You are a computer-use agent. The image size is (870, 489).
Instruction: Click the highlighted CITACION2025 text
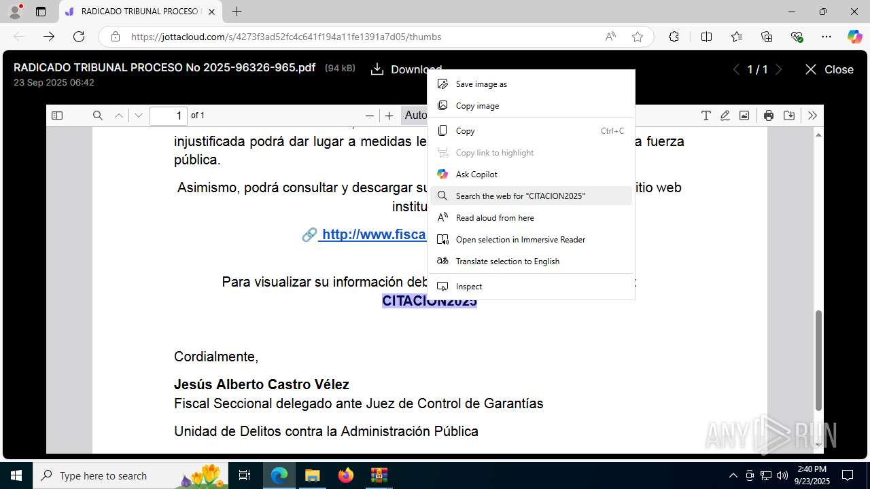pos(430,301)
